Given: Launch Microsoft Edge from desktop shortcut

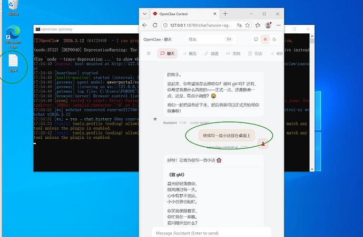Looking at the screenshot, I should [x=13, y=36].
